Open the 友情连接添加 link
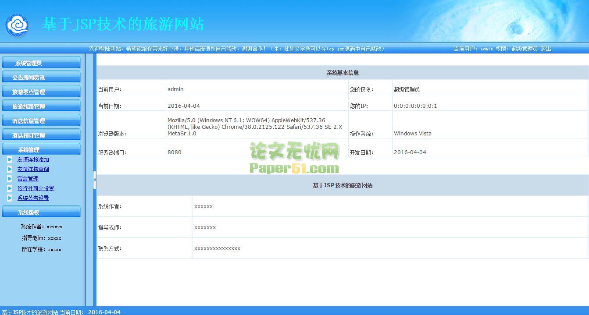The image size is (589, 315). tap(33, 159)
